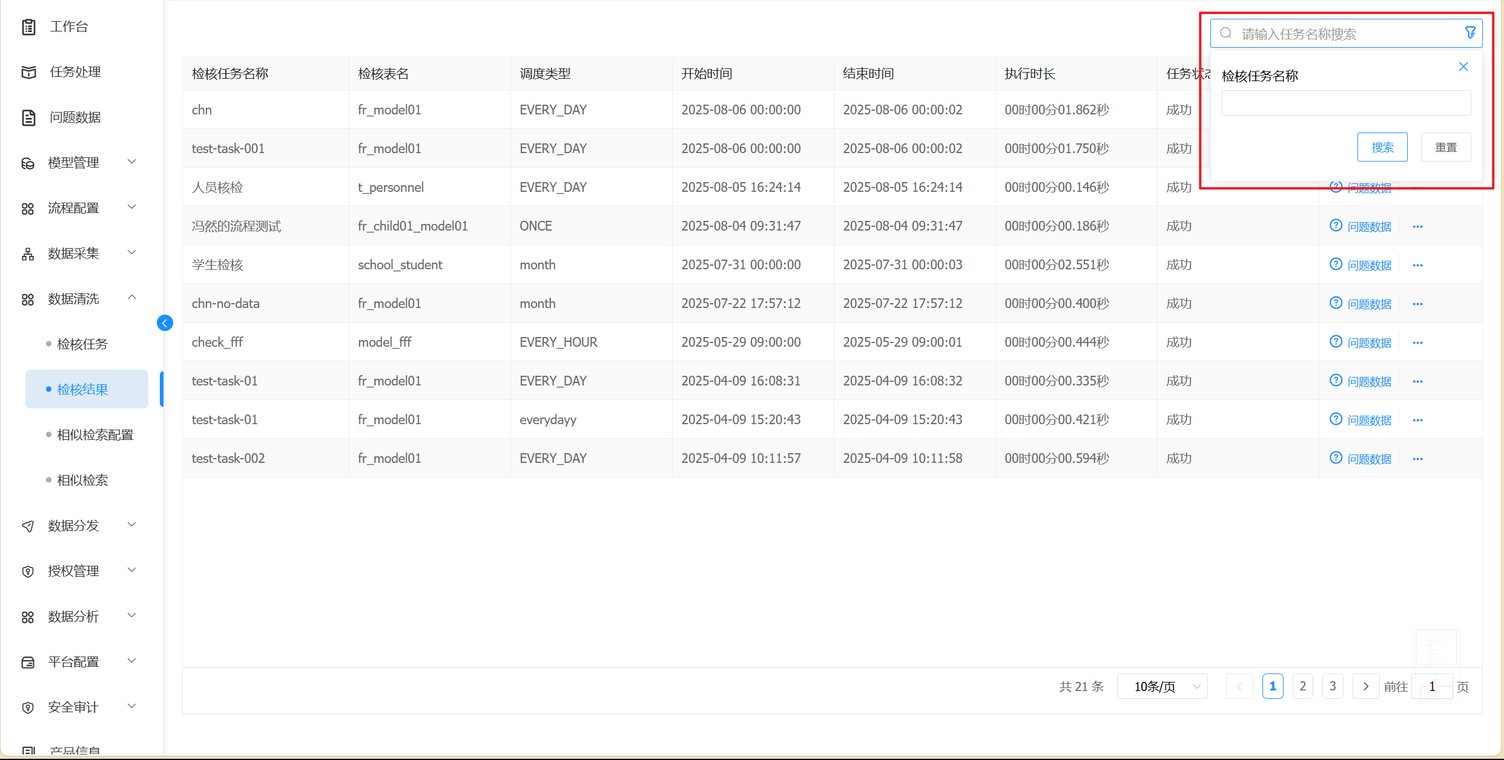The image size is (1504, 760).
Task: Click the 问题数据 document icon in sidebar
Action: pos(28,117)
